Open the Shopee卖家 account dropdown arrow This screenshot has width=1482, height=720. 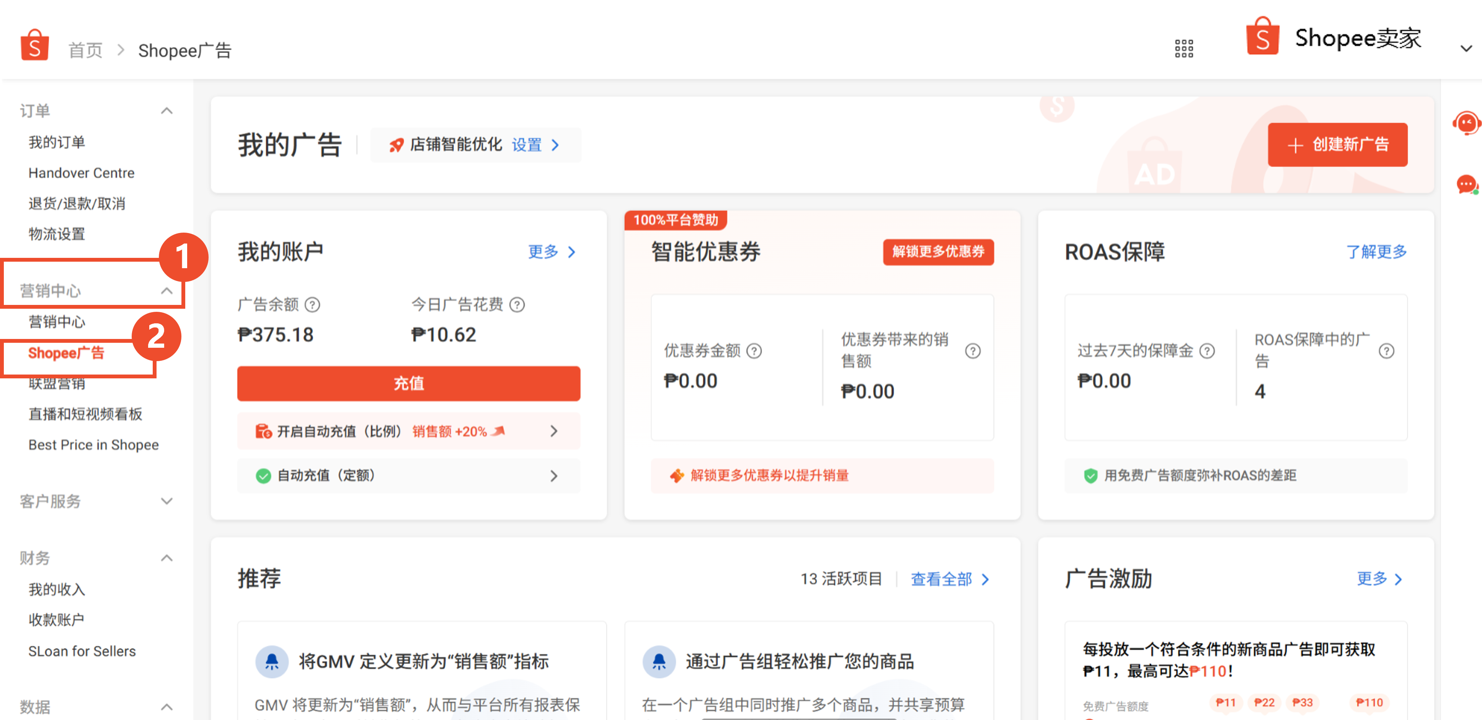(x=1466, y=49)
